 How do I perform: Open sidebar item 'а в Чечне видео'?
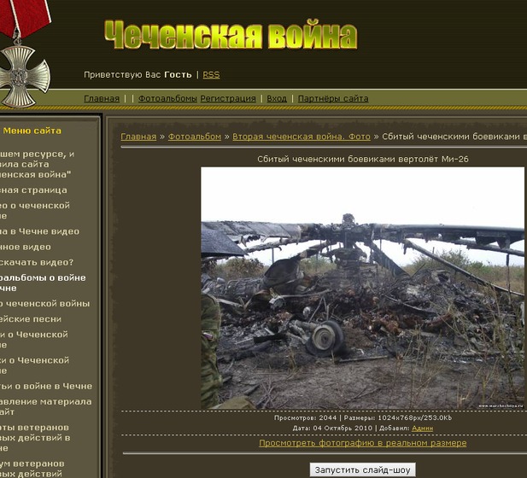coord(39,231)
